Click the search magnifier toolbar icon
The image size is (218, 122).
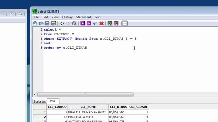(x=74, y=23)
